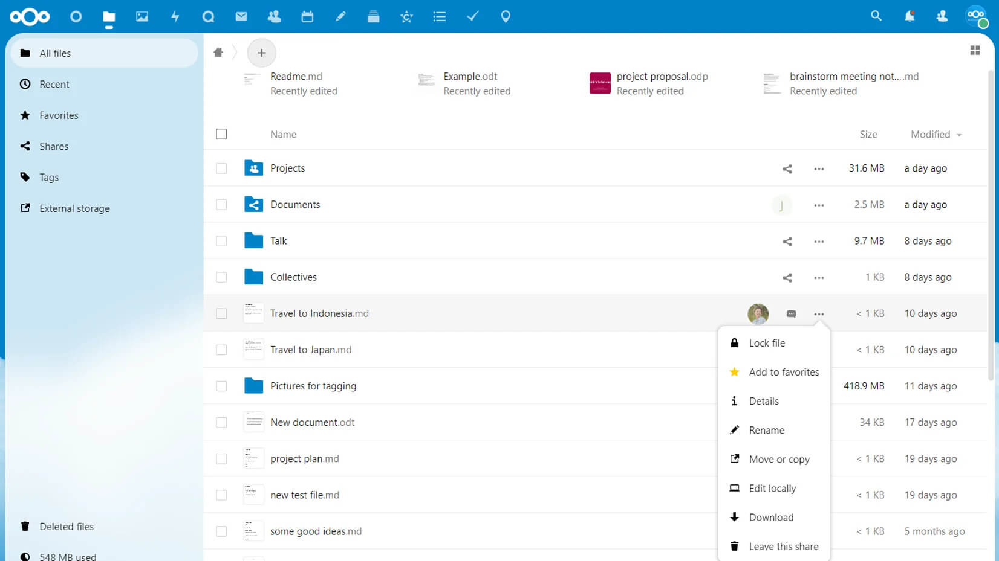Viewport: 999px width, 561px height.
Task: Open recently edited Readme.md
Action: pyautogui.click(x=290, y=83)
